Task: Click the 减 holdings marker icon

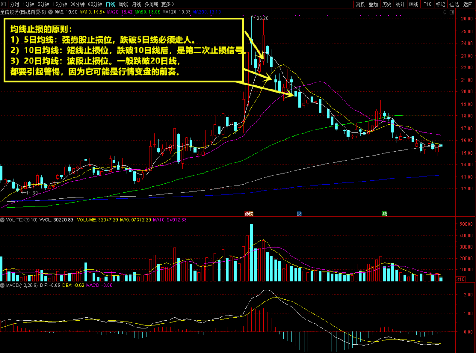Action: pyautogui.click(x=384, y=213)
